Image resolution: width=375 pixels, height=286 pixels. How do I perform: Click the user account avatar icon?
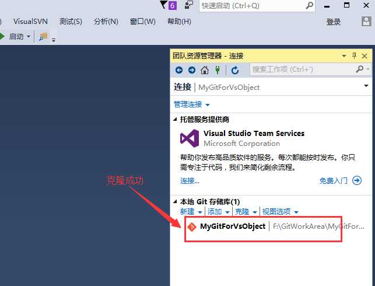tap(366, 22)
